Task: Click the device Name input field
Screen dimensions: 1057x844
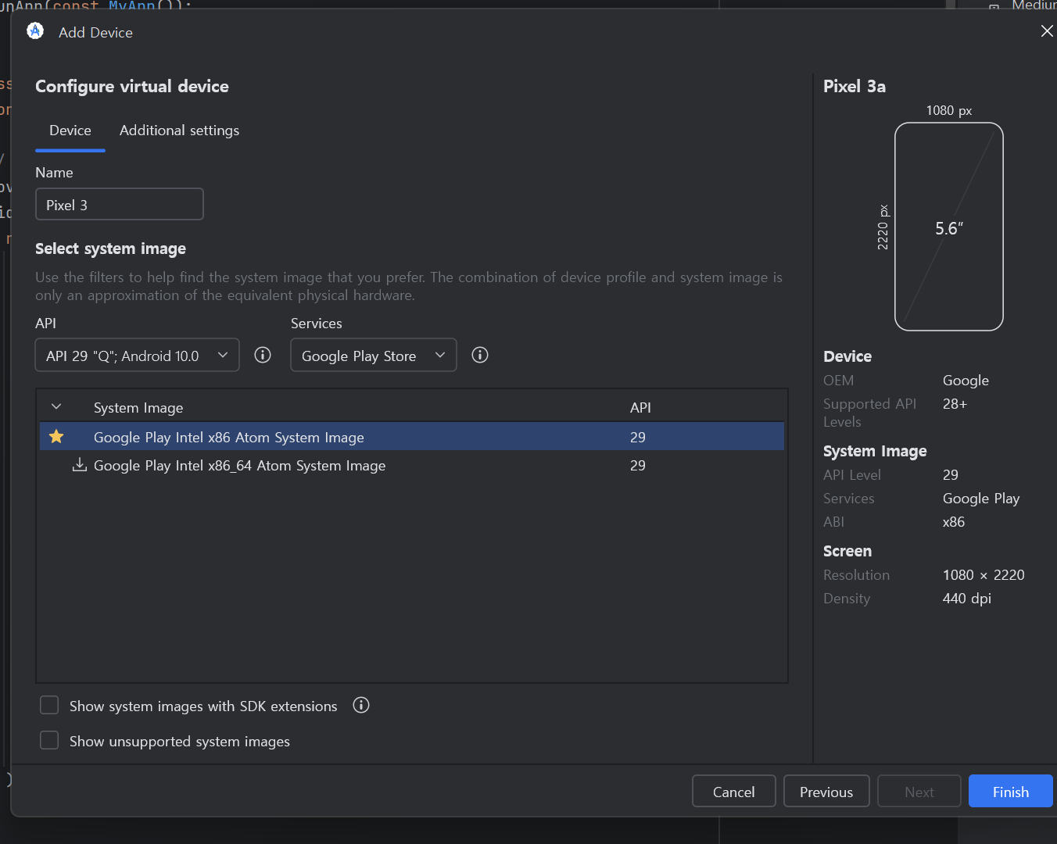Action: (x=120, y=205)
